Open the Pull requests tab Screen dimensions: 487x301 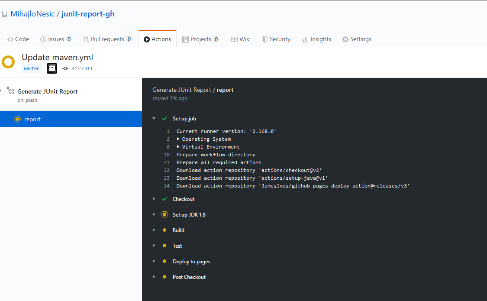coord(107,39)
